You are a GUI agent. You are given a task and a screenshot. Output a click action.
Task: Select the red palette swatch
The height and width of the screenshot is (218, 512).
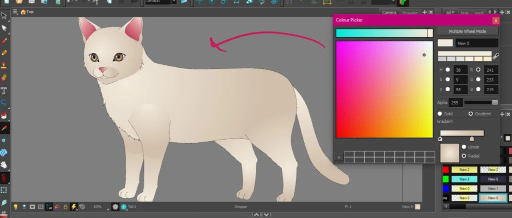click(445, 170)
